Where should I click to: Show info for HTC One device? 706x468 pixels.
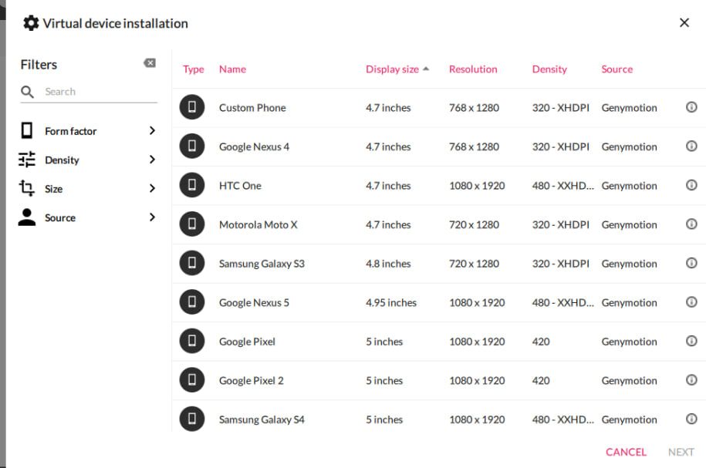tap(691, 185)
